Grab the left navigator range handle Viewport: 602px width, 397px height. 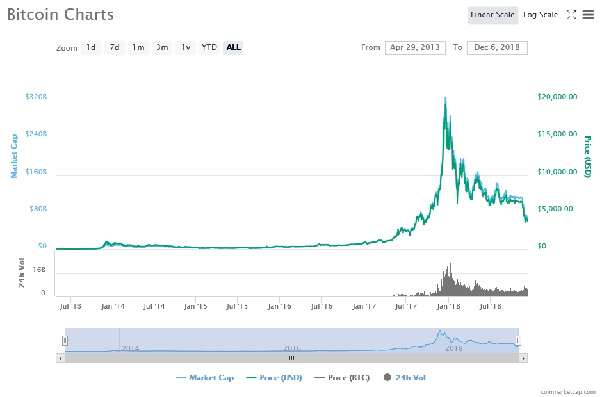pos(65,341)
